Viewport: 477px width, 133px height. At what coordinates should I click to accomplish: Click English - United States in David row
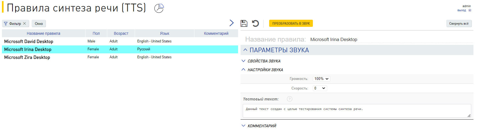pos(154,41)
